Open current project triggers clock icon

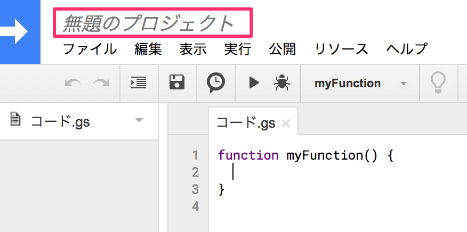(x=216, y=82)
